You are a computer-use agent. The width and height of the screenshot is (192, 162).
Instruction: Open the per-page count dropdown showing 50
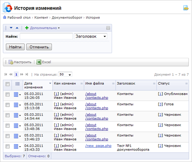(65, 74)
